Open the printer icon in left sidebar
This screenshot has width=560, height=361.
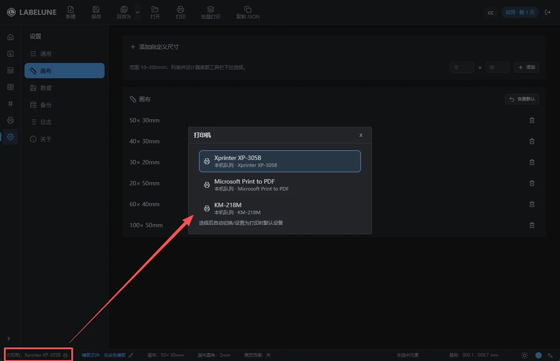pyautogui.click(x=10, y=120)
